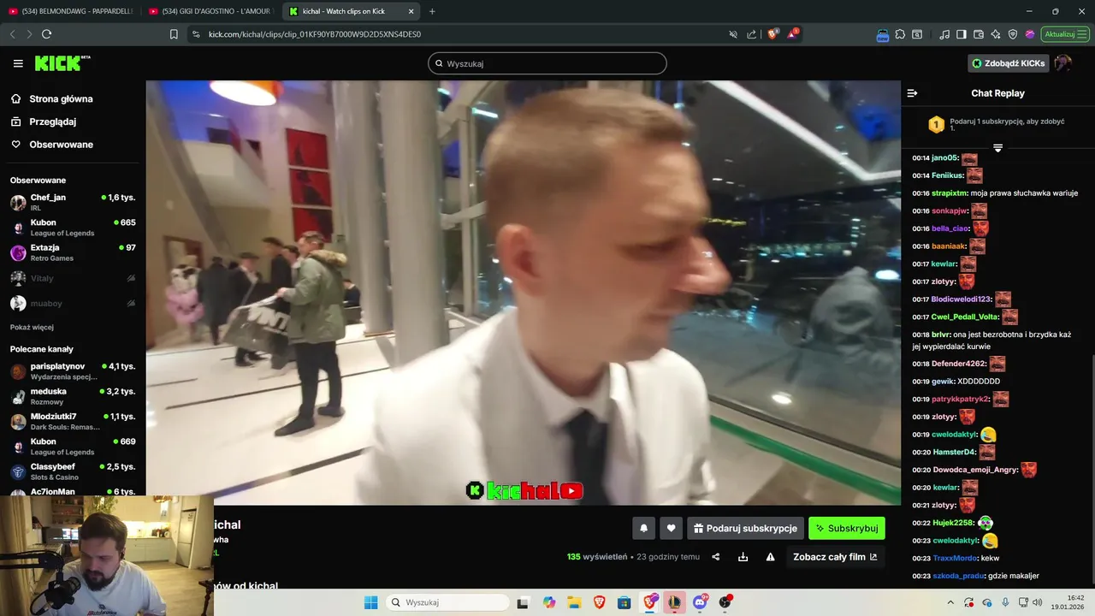Open Microsoft Store from taskbar
This screenshot has height=616, width=1095.
pos(624,602)
